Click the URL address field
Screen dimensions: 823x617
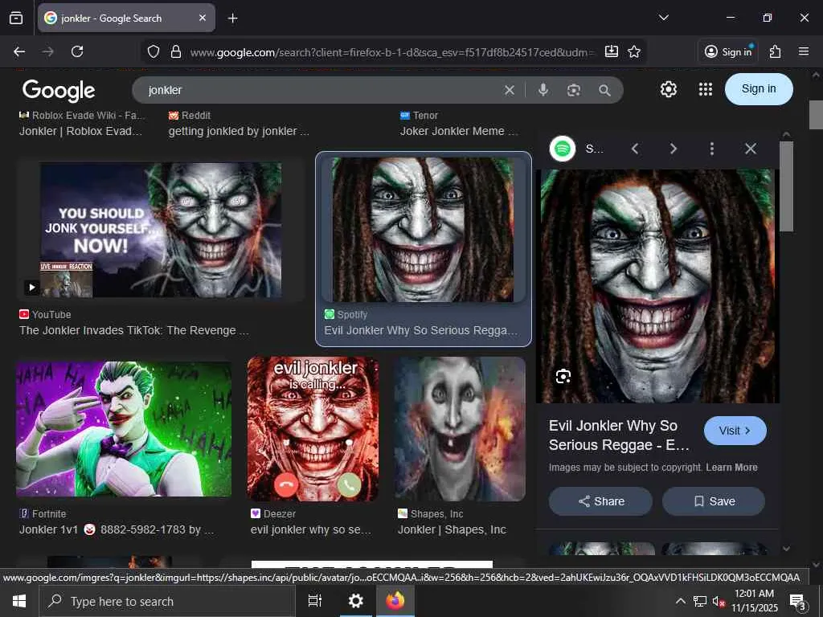pyautogui.click(x=392, y=52)
